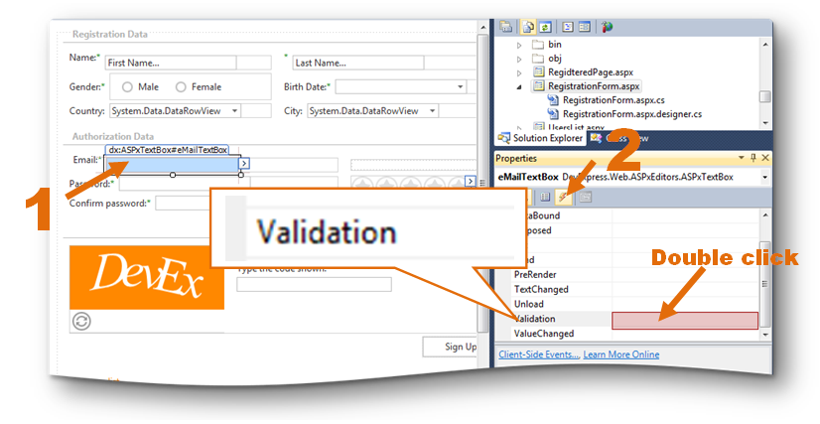Viewport: 820px width, 424px height.
Task: Click the Confirm password input field
Action: (x=183, y=203)
